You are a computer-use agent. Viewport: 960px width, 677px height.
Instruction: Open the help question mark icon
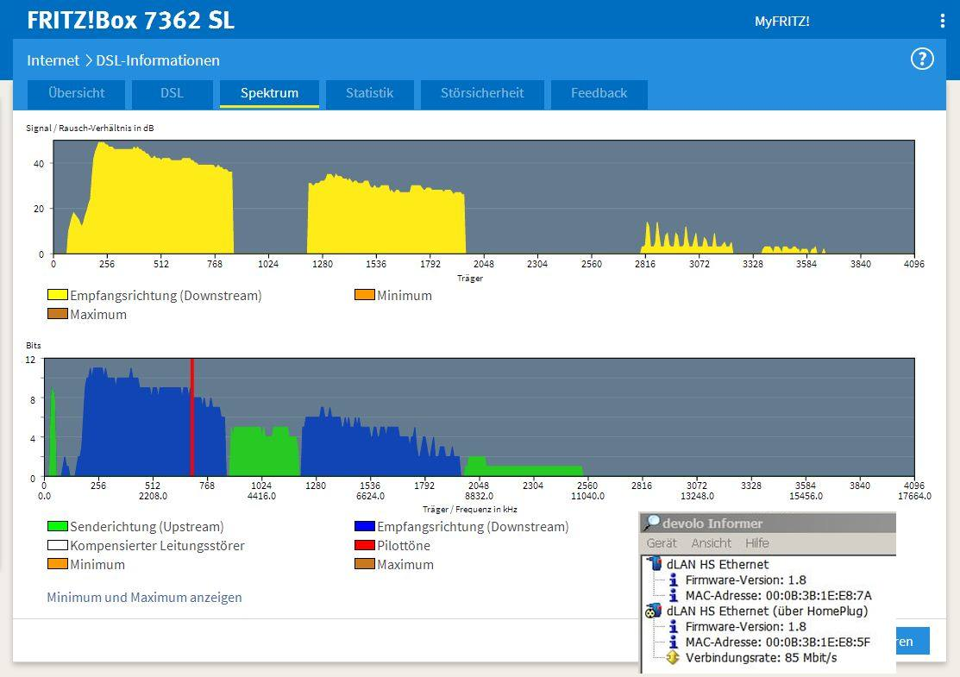922,60
